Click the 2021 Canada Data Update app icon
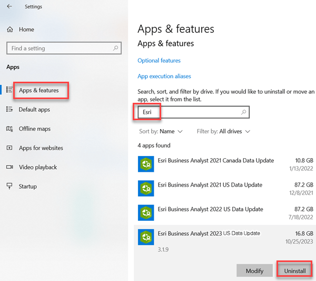Viewport: 316px width, 281px height. coord(146,164)
